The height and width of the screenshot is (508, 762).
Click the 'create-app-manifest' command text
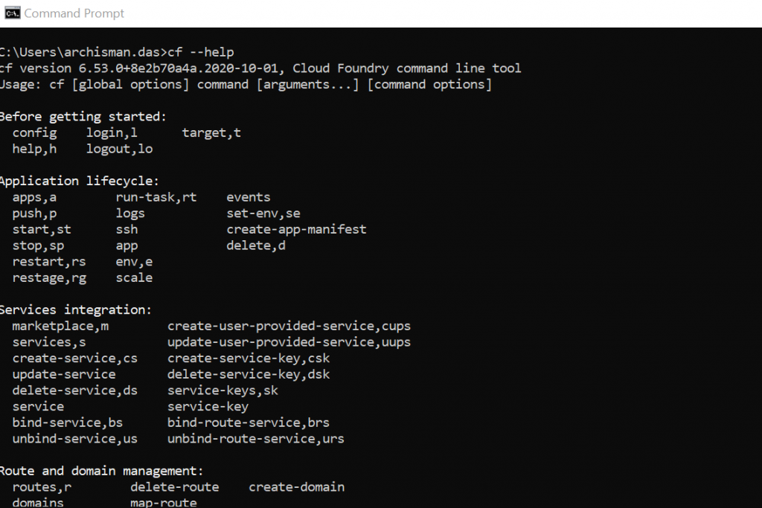point(296,230)
